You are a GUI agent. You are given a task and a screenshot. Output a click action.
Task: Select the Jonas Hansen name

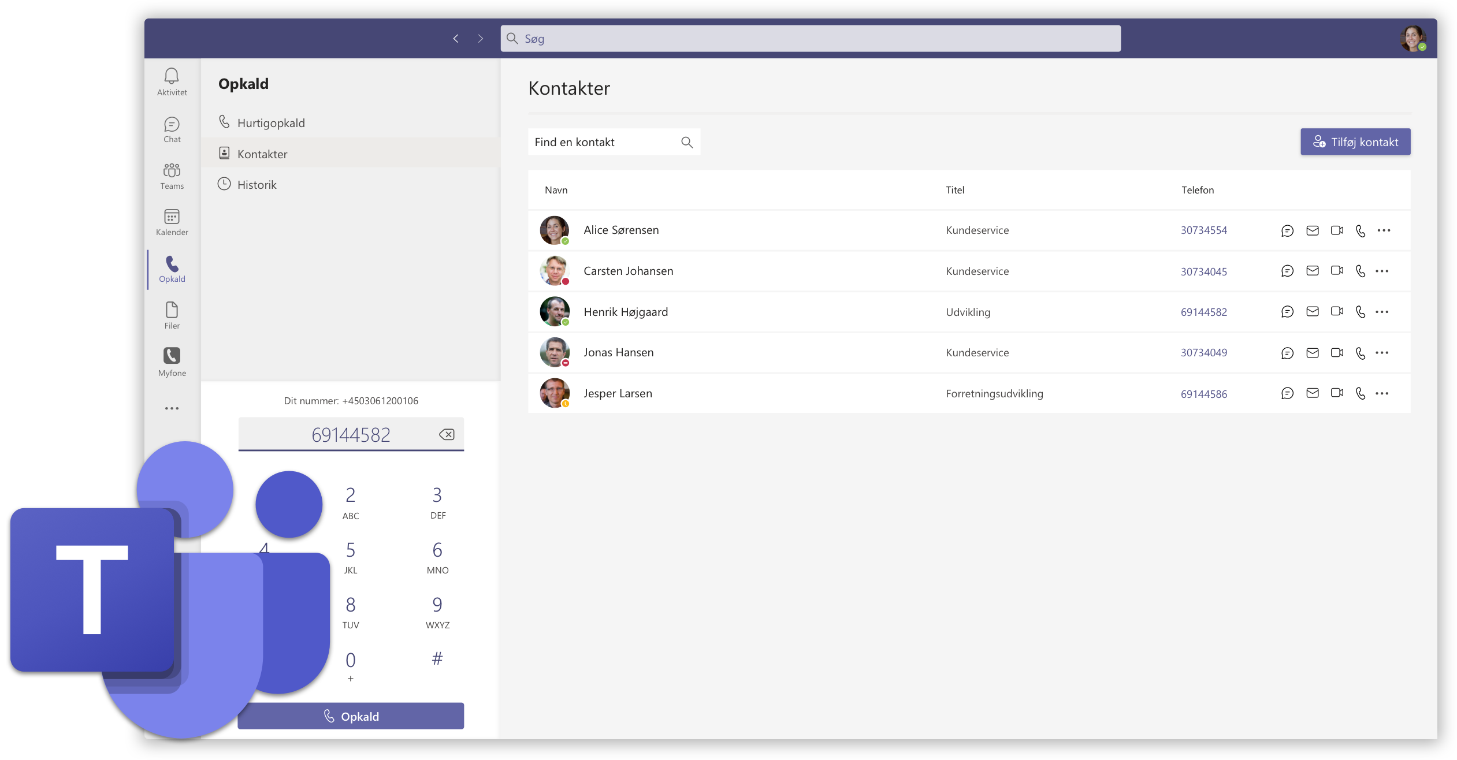coord(618,352)
